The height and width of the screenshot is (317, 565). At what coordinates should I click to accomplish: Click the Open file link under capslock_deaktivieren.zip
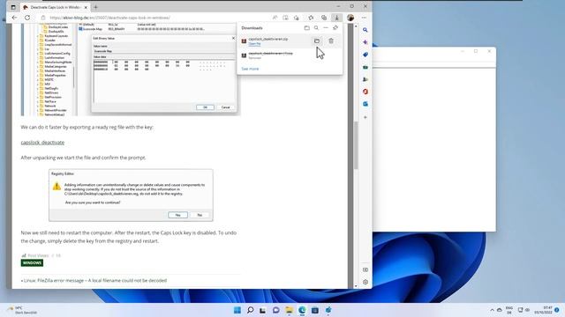tap(254, 44)
